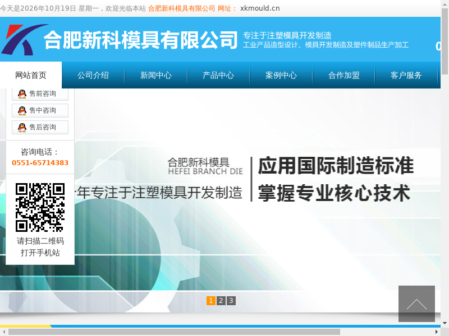Navigate to 合作加盟 page
This screenshot has height=336, width=449.
coord(343,75)
